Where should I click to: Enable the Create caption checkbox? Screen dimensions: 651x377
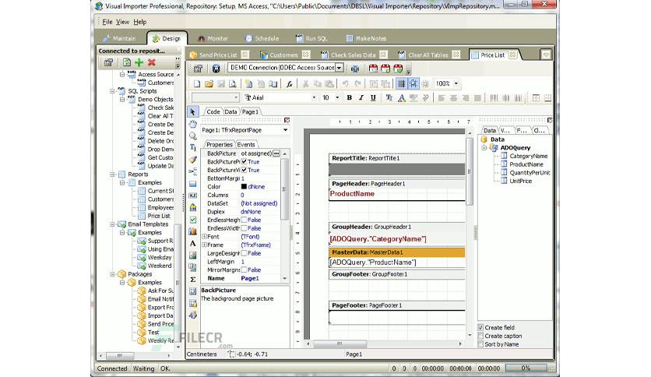point(480,336)
